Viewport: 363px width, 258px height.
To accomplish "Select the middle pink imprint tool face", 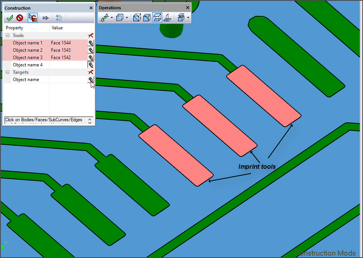I will point(220,126).
